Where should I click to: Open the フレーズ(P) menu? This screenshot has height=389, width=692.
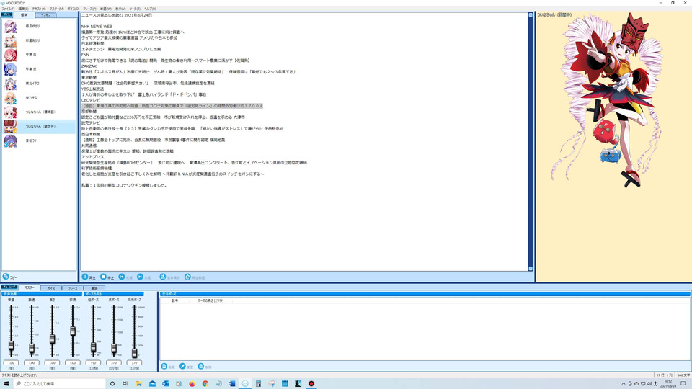click(x=89, y=9)
